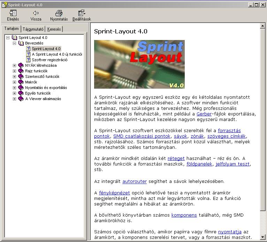Click the question mark page icon for Sprint Layout 4.0

click(x=28, y=49)
